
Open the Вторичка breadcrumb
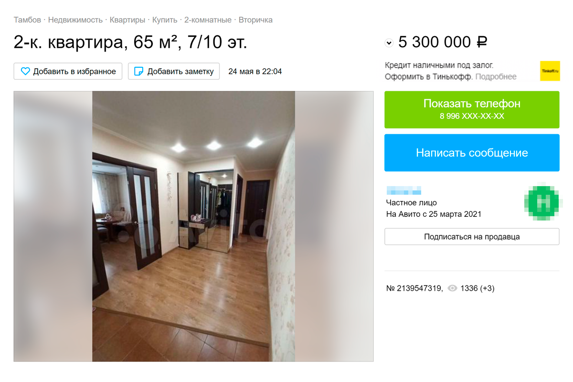pyautogui.click(x=255, y=20)
